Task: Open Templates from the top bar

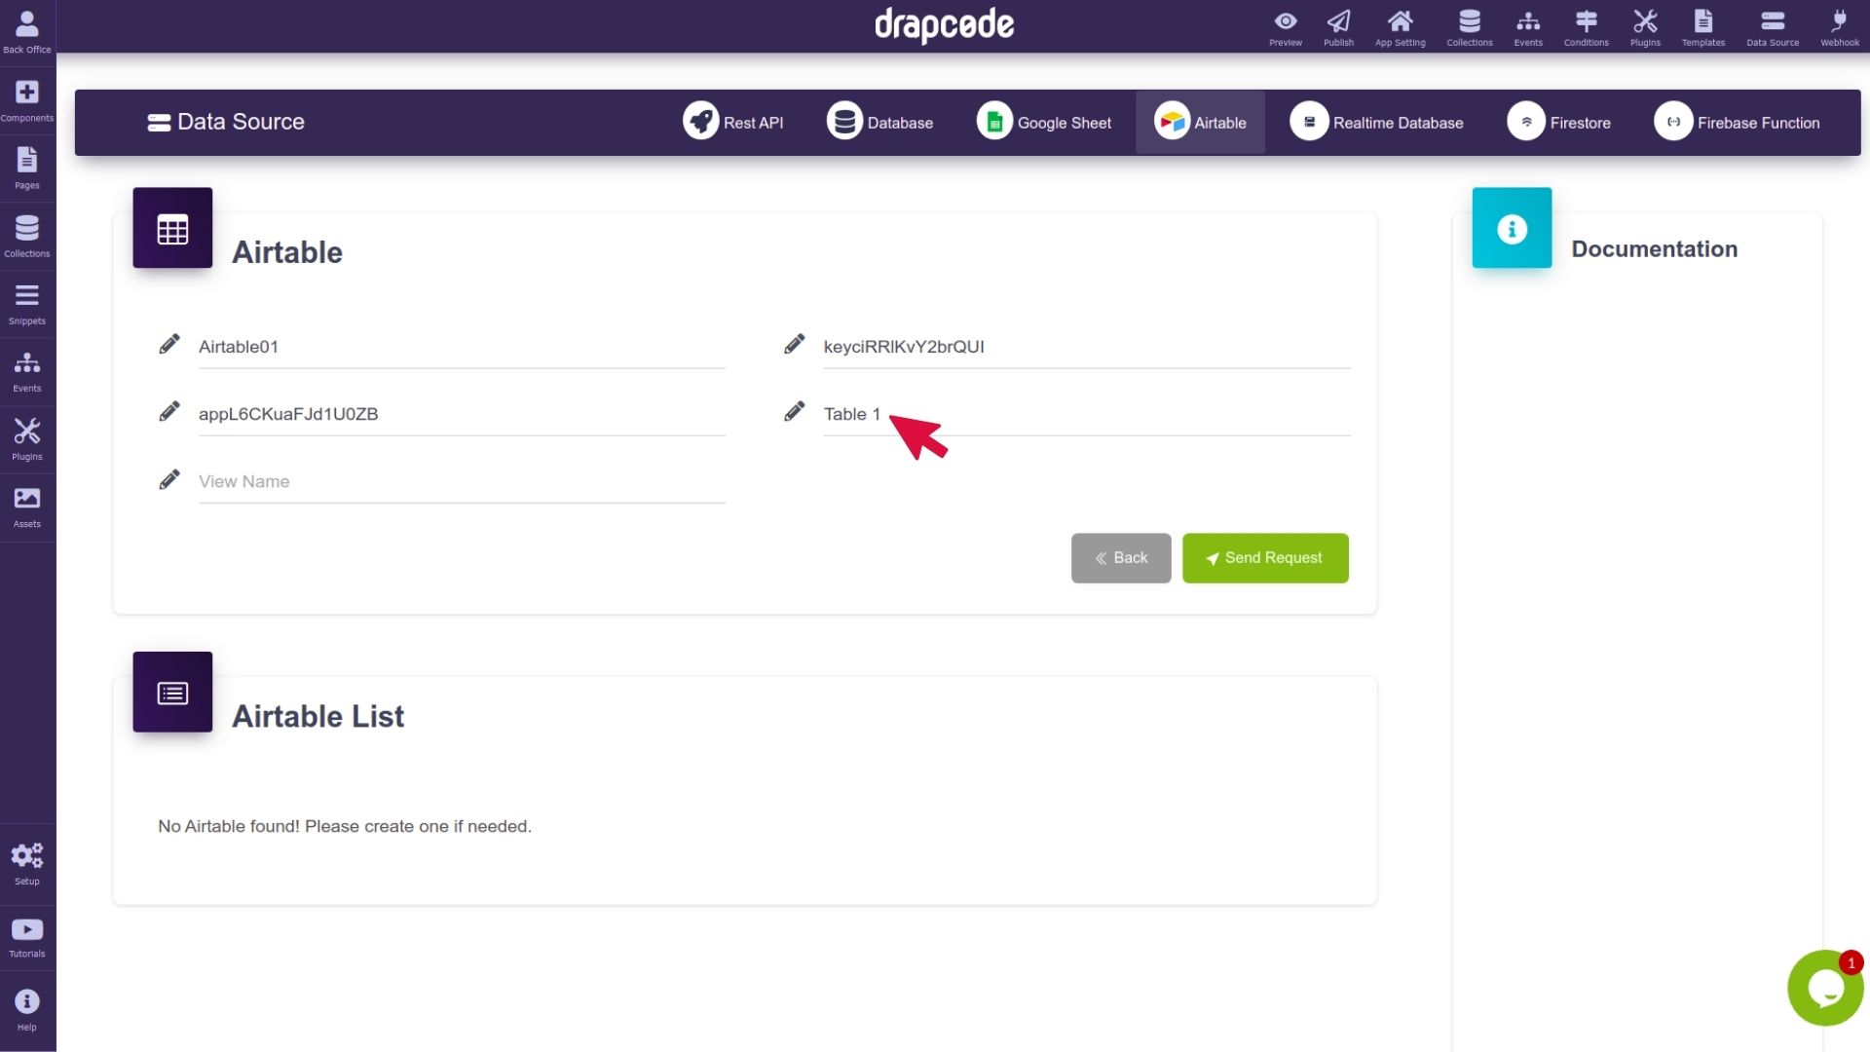Action: (x=1703, y=27)
